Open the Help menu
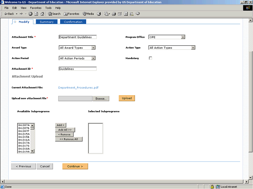The image size is (253, 189). [x=58, y=8]
